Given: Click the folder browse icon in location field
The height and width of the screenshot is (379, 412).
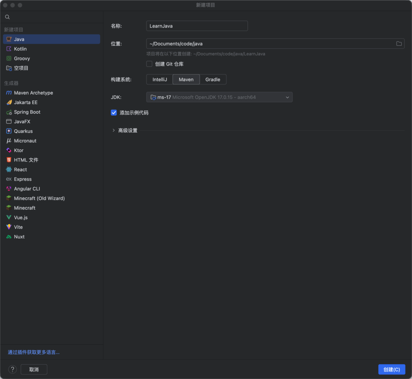Looking at the screenshot, I should [399, 43].
